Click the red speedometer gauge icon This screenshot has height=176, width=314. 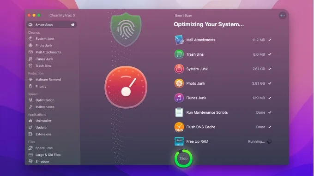click(126, 87)
